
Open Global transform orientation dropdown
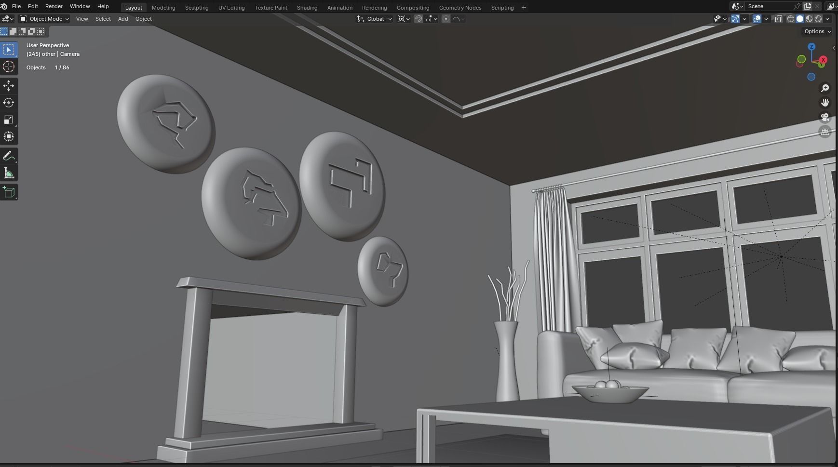click(x=375, y=19)
